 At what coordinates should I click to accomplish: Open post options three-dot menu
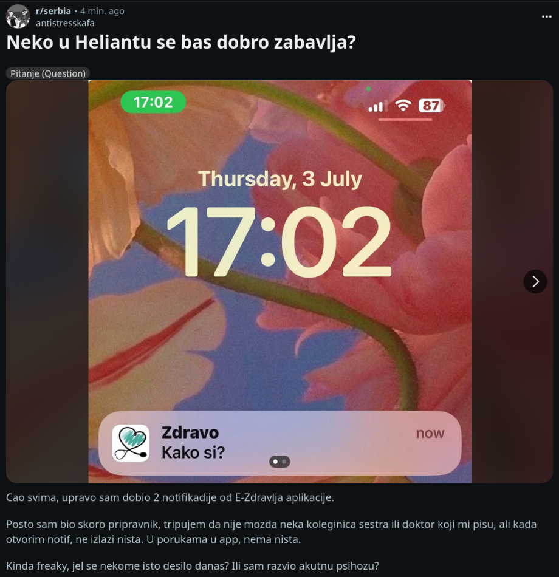[x=546, y=16]
